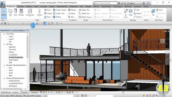172x97 pixels.
Task: Select the Longitudinal Section view
Action: pyautogui.click(x=16, y=84)
